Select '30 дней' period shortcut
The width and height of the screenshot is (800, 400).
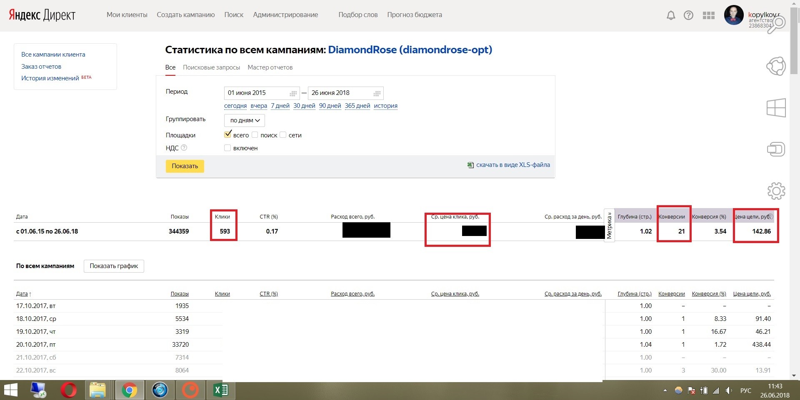(304, 106)
